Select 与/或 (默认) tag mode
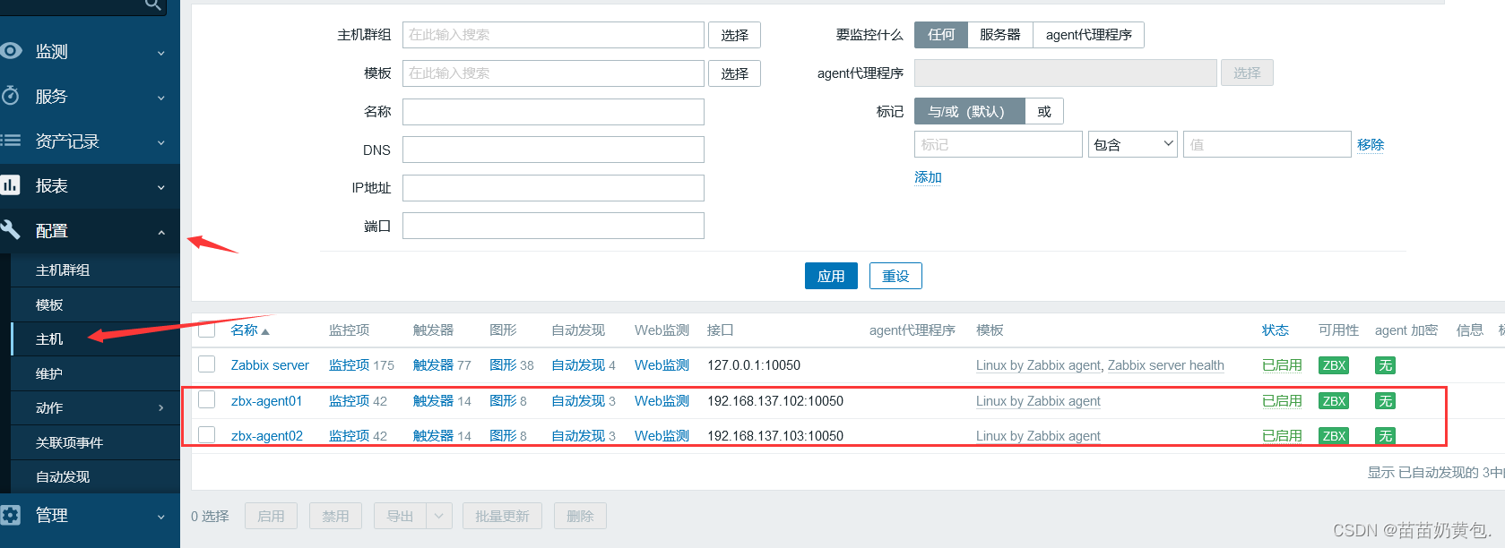 (x=970, y=112)
